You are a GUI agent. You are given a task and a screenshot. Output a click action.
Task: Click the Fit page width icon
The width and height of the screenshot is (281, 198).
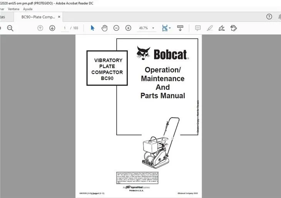pos(165,28)
